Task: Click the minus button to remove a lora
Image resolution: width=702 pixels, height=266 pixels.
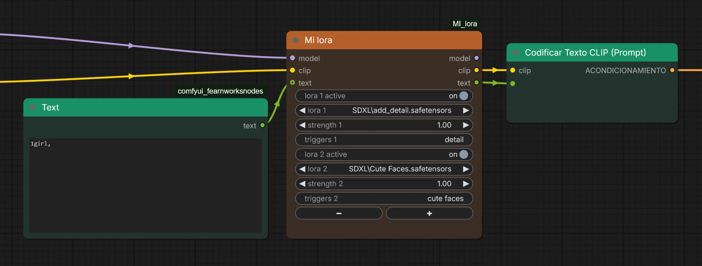Action: pos(339,213)
